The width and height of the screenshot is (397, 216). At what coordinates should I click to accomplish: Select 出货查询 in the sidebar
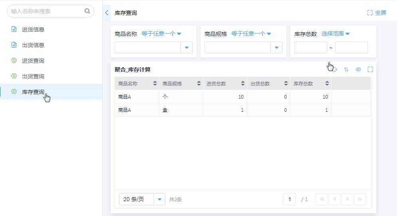[x=33, y=76]
